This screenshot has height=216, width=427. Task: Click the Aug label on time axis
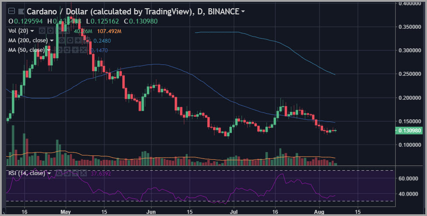319,212
